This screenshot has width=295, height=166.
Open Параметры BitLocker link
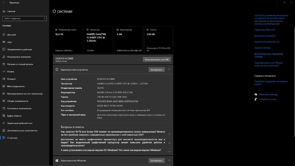265,30
